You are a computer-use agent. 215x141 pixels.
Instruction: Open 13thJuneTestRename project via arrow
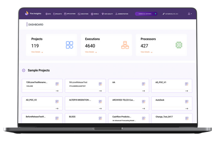57,91
